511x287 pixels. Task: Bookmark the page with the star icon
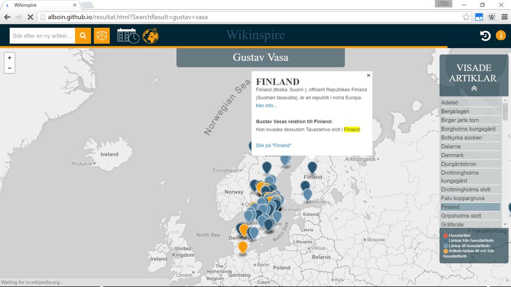(466, 17)
